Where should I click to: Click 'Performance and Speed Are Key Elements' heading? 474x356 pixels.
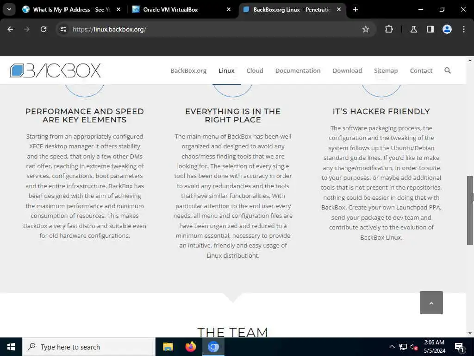point(85,115)
